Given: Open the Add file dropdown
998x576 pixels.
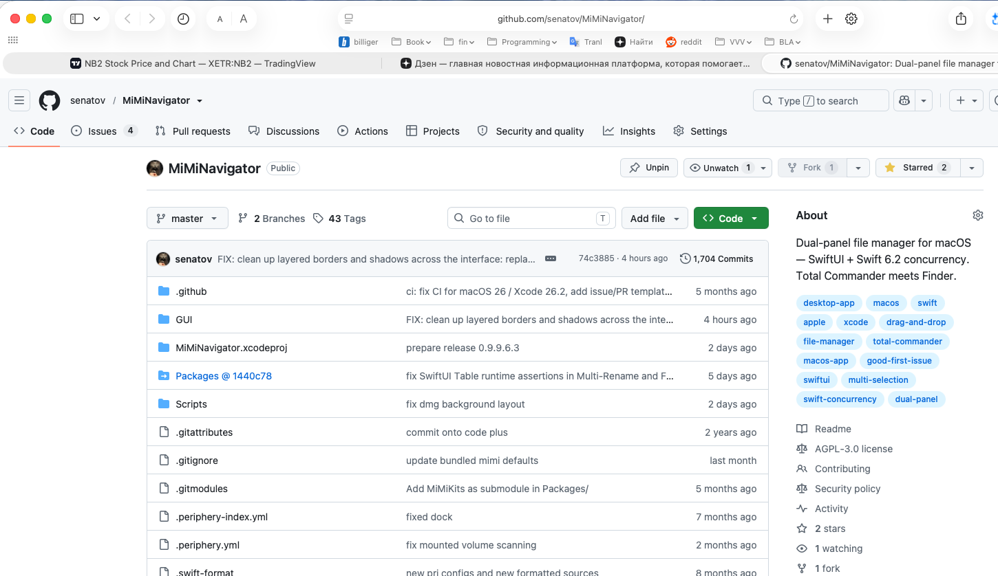Looking at the screenshot, I should click(x=655, y=219).
